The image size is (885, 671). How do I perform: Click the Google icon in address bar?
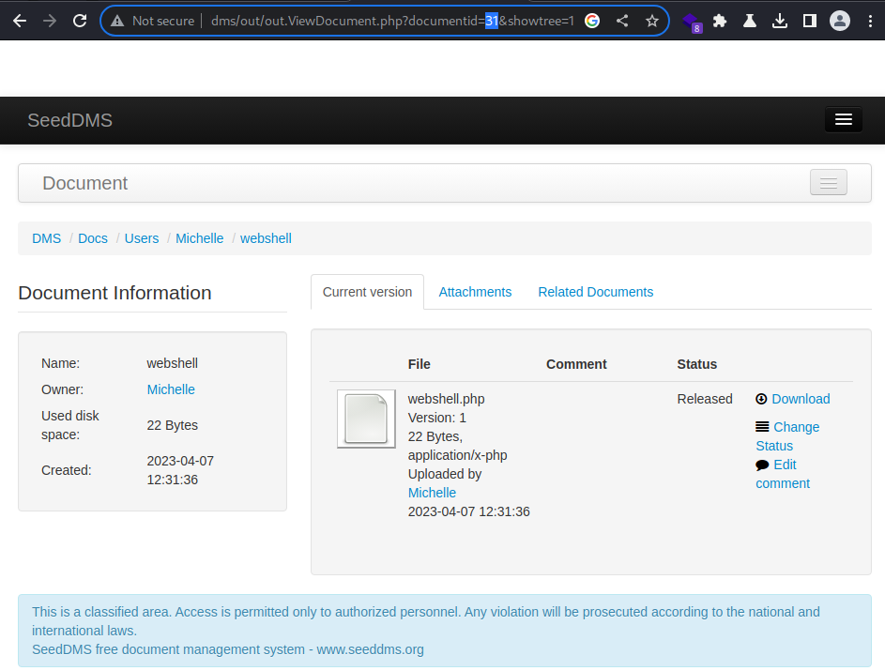click(x=592, y=21)
